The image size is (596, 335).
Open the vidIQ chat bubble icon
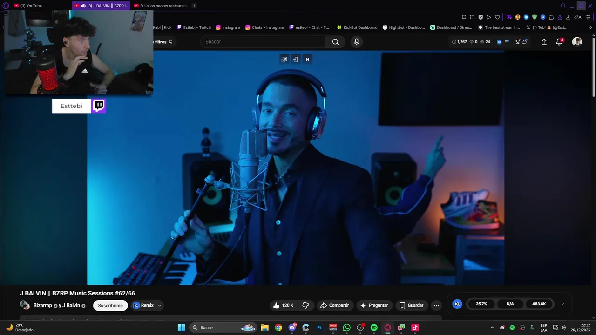525,42
